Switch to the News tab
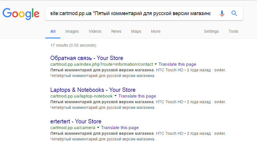The height and width of the screenshot is (145, 257). (116, 31)
